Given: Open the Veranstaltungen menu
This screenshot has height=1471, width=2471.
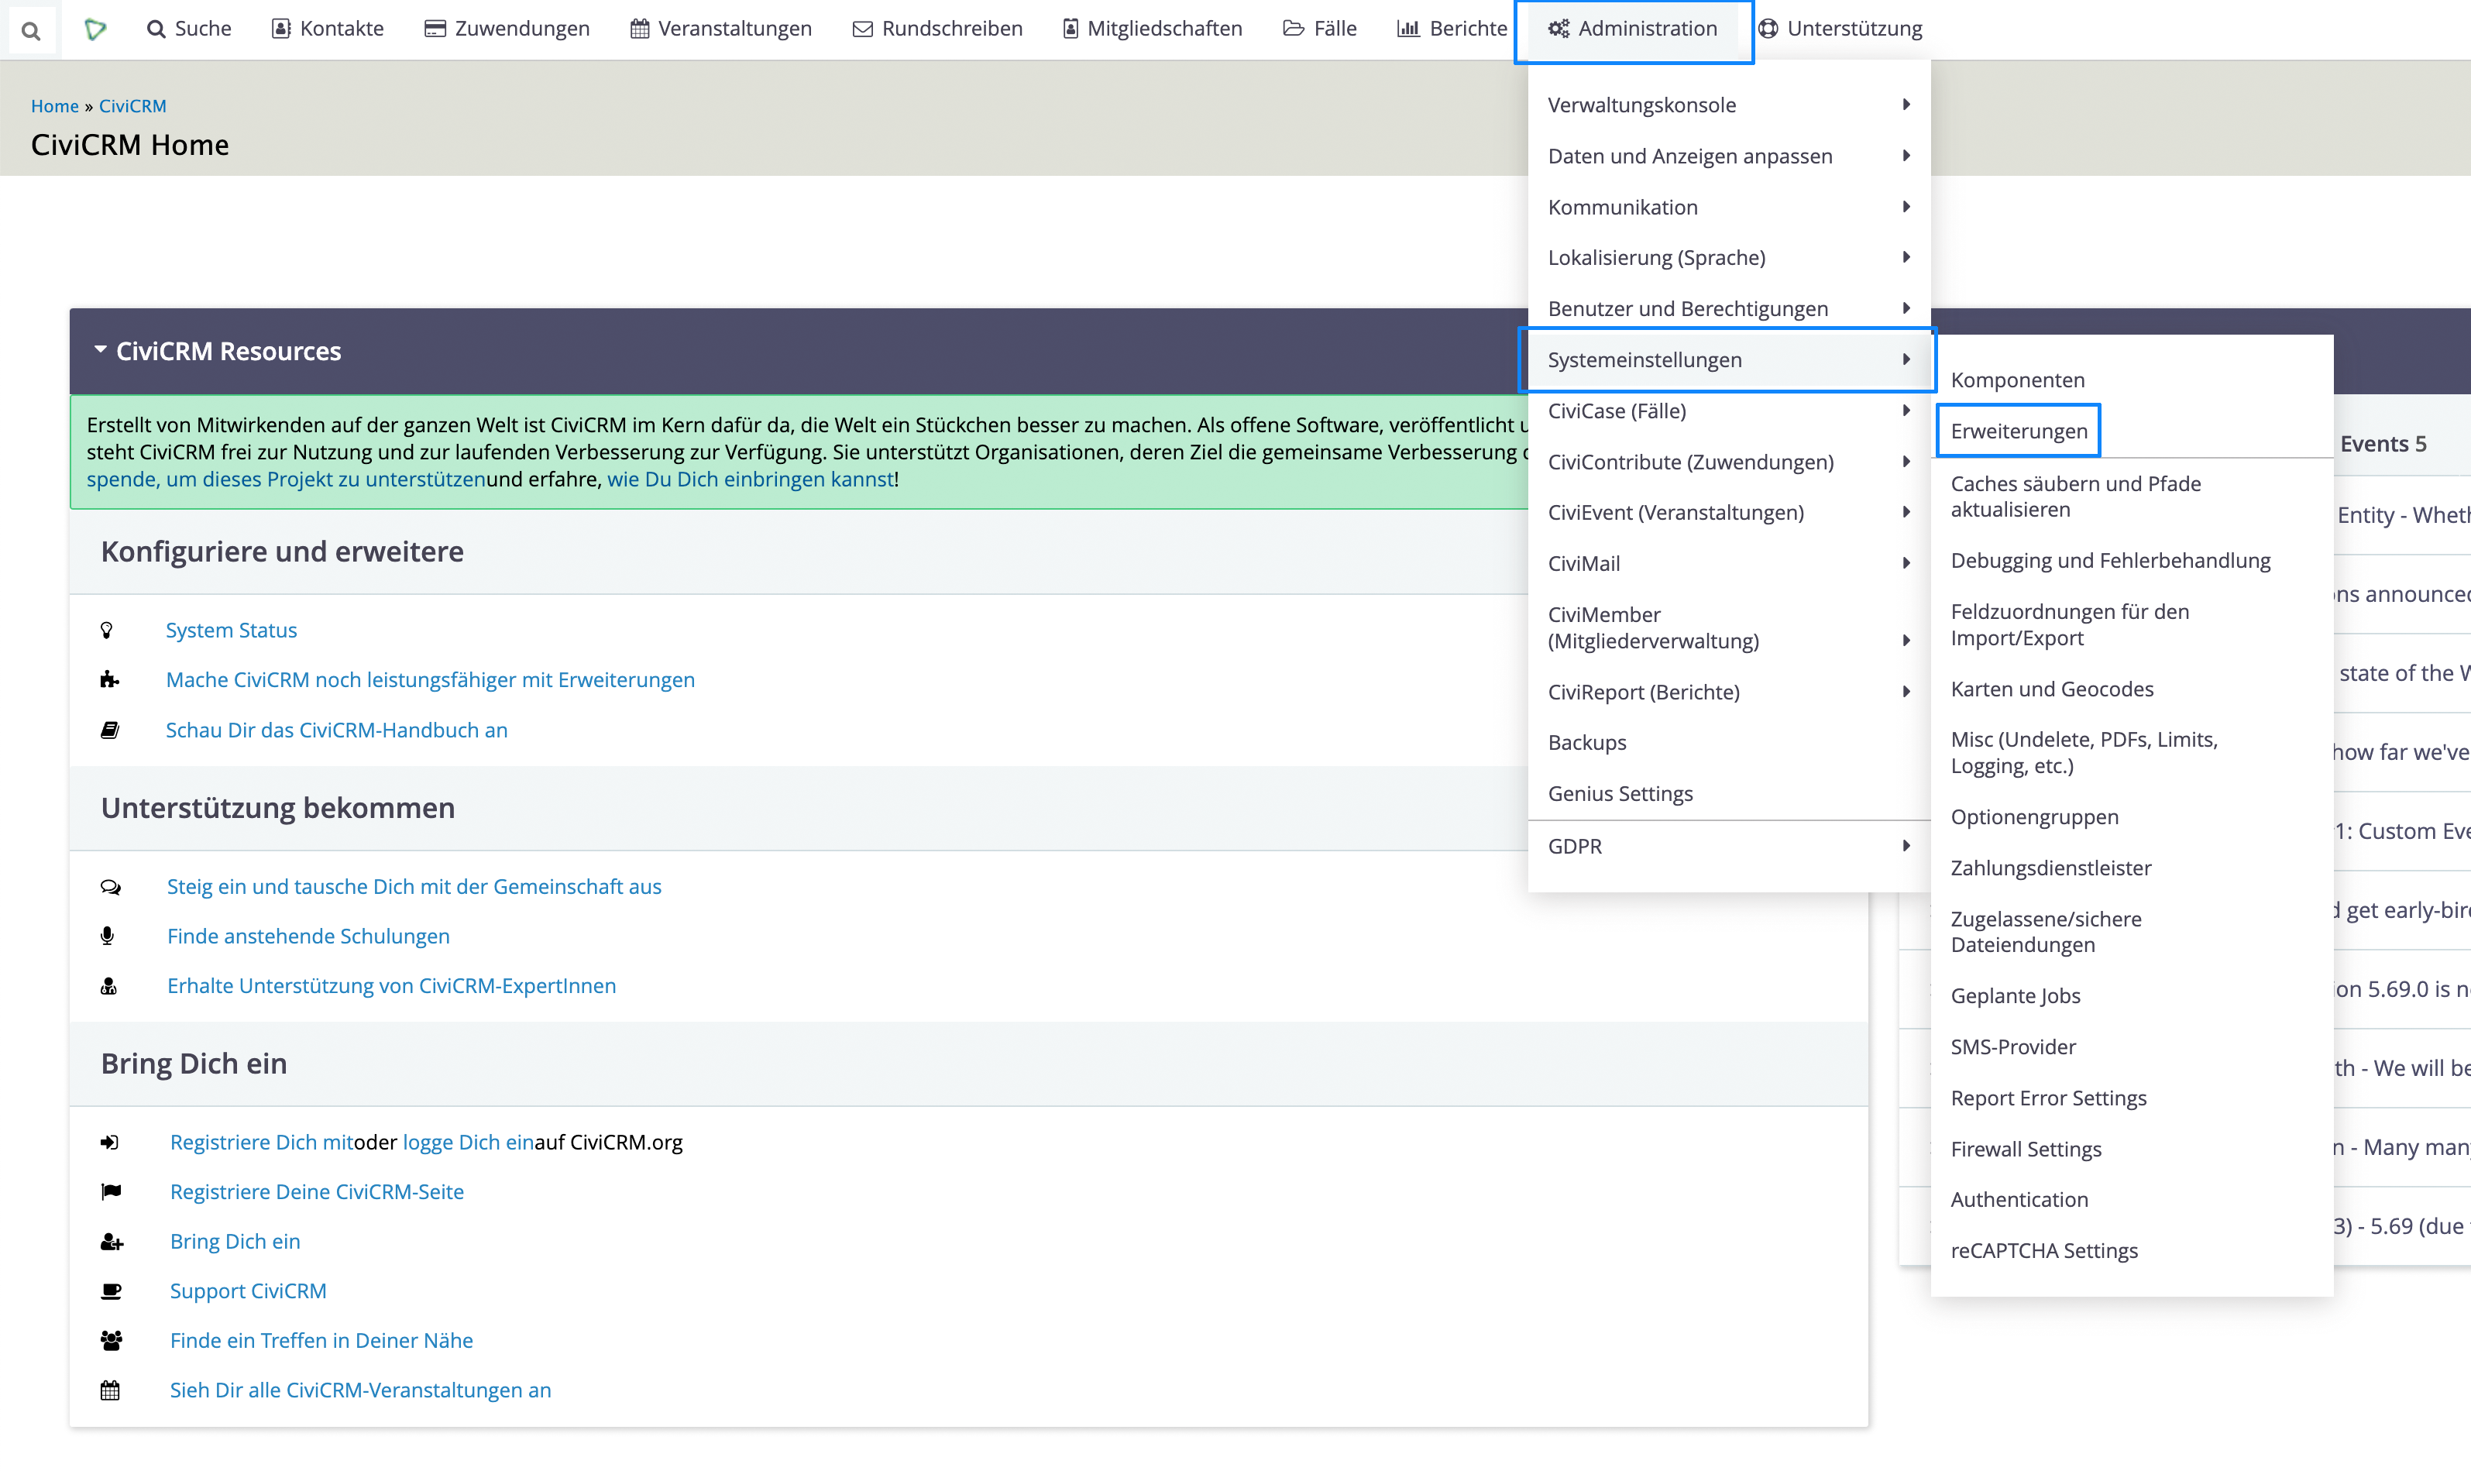Looking at the screenshot, I should 720,29.
